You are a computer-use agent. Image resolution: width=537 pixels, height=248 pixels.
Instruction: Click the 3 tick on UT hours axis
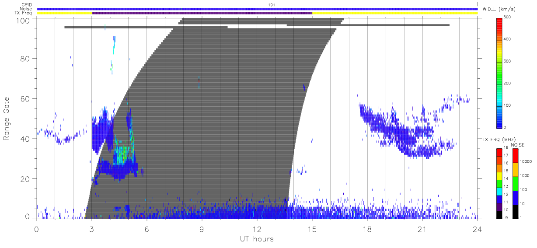(91, 228)
